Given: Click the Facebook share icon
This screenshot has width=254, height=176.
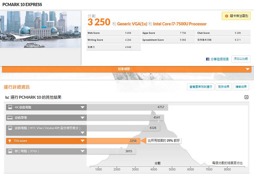Looking at the screenshot, I should click(x=208, y=59).
